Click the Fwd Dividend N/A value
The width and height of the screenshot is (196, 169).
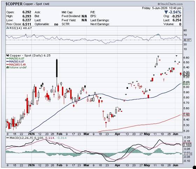coord(84,16)
